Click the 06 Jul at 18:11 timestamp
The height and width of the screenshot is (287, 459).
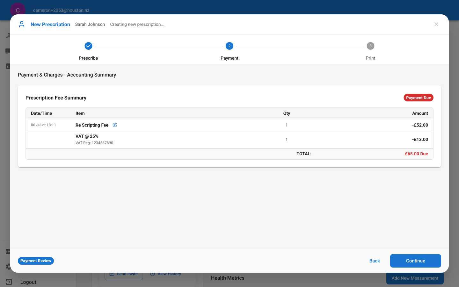[43, 125]
